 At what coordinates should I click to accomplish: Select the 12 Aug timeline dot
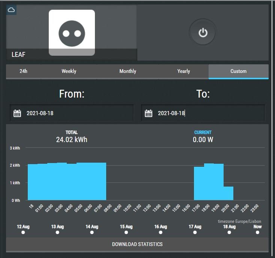[x=23, y=232]
